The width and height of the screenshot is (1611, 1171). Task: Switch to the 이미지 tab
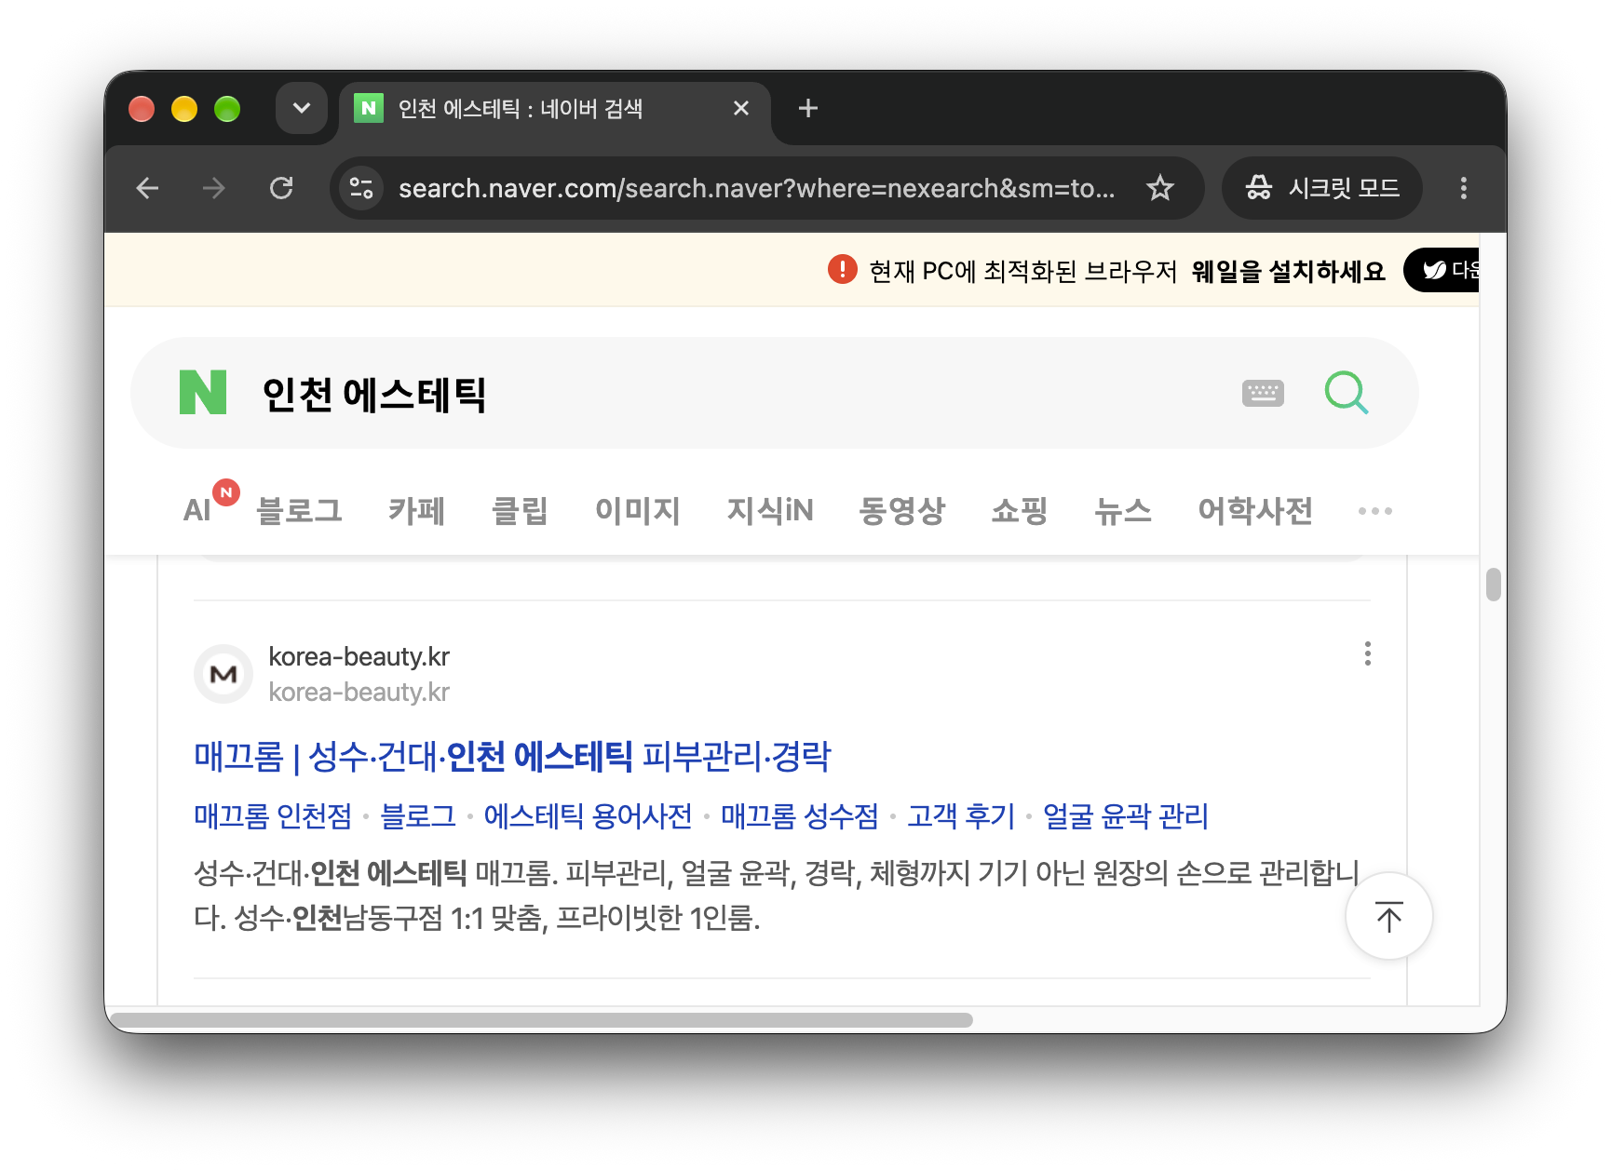638,510
